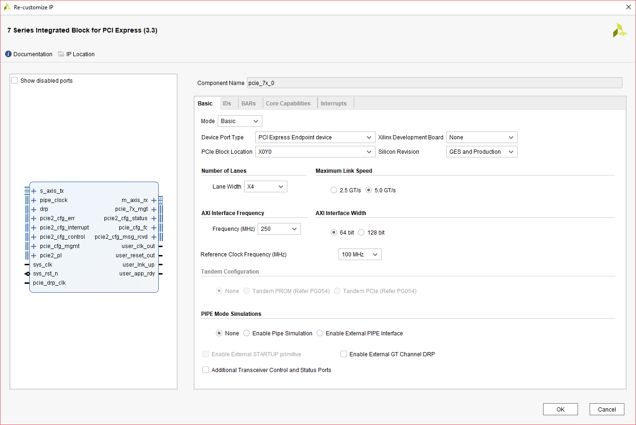Open the Device Port Type dropdown

pos(315,137)
